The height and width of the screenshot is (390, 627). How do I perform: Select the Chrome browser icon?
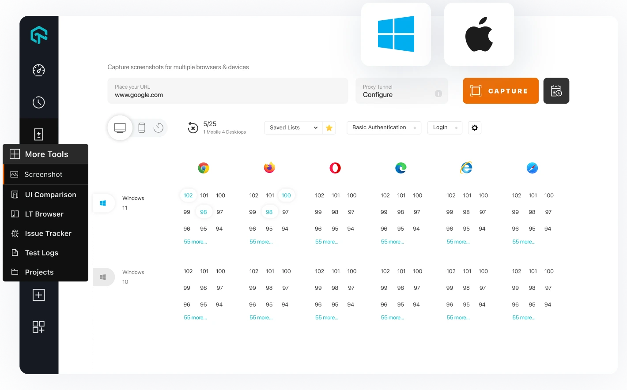coord(203,168)
